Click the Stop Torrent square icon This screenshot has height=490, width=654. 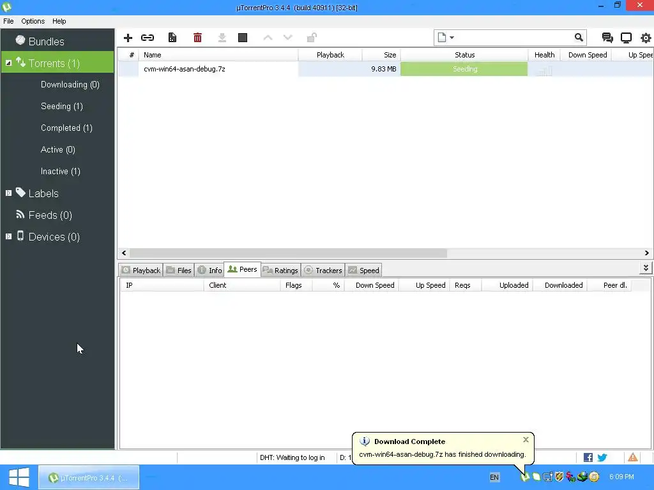tap(243, 38)
